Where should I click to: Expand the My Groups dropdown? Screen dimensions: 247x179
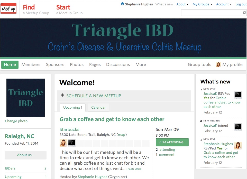(202, 4)
